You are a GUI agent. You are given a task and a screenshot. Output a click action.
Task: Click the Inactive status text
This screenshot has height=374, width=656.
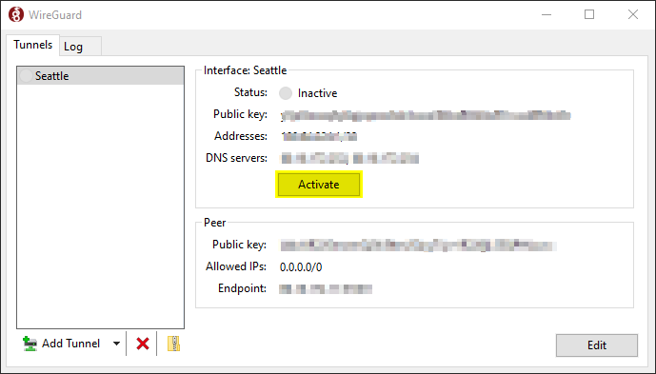pyautogui.click(x=318, y=93)
